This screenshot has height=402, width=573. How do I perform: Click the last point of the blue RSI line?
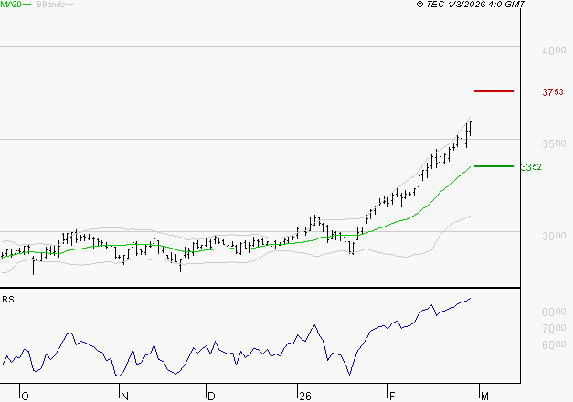point(471,298)
